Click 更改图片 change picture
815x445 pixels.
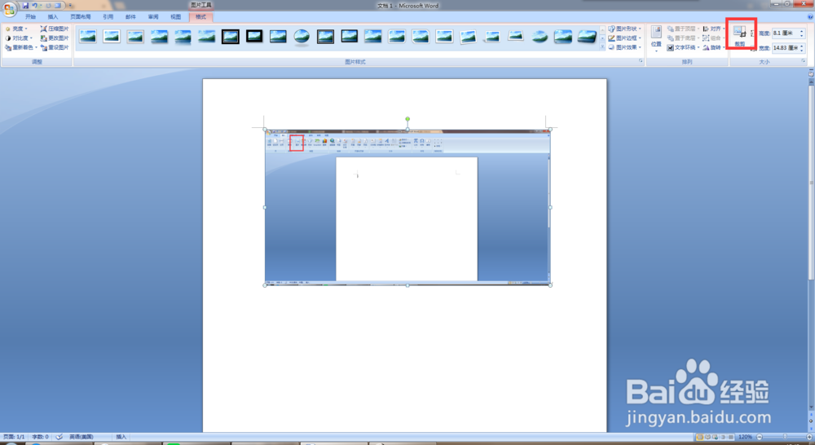[55, 38]
